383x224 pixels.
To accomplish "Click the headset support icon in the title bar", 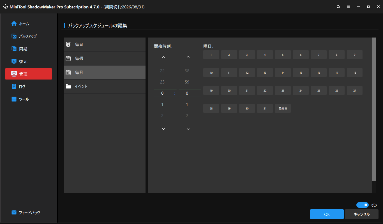I will (338, 7).
